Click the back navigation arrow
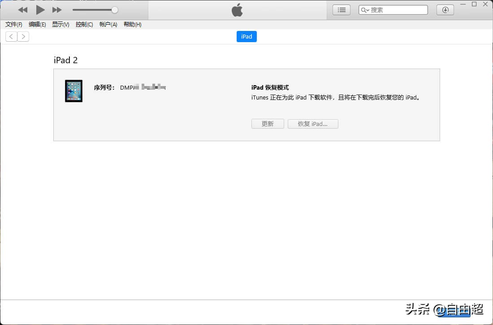 11,36
